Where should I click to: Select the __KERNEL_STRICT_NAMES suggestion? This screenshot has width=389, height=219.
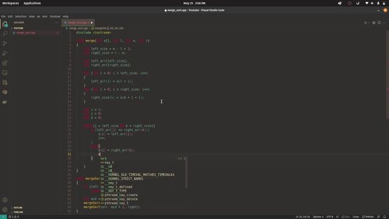[x=143, y=179]
